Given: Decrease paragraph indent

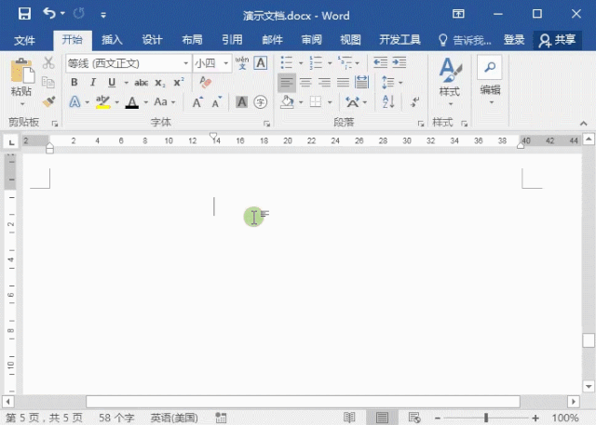Looking at the screenshot, I should click(x=380, y=62).
